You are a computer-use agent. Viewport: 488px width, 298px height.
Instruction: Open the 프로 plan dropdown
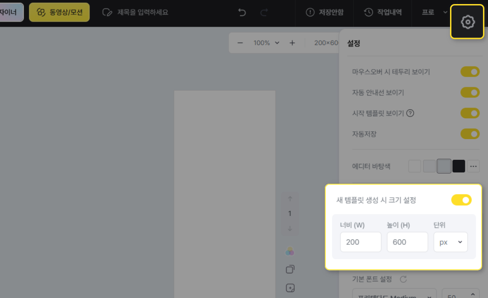click(x=434, y=12)
